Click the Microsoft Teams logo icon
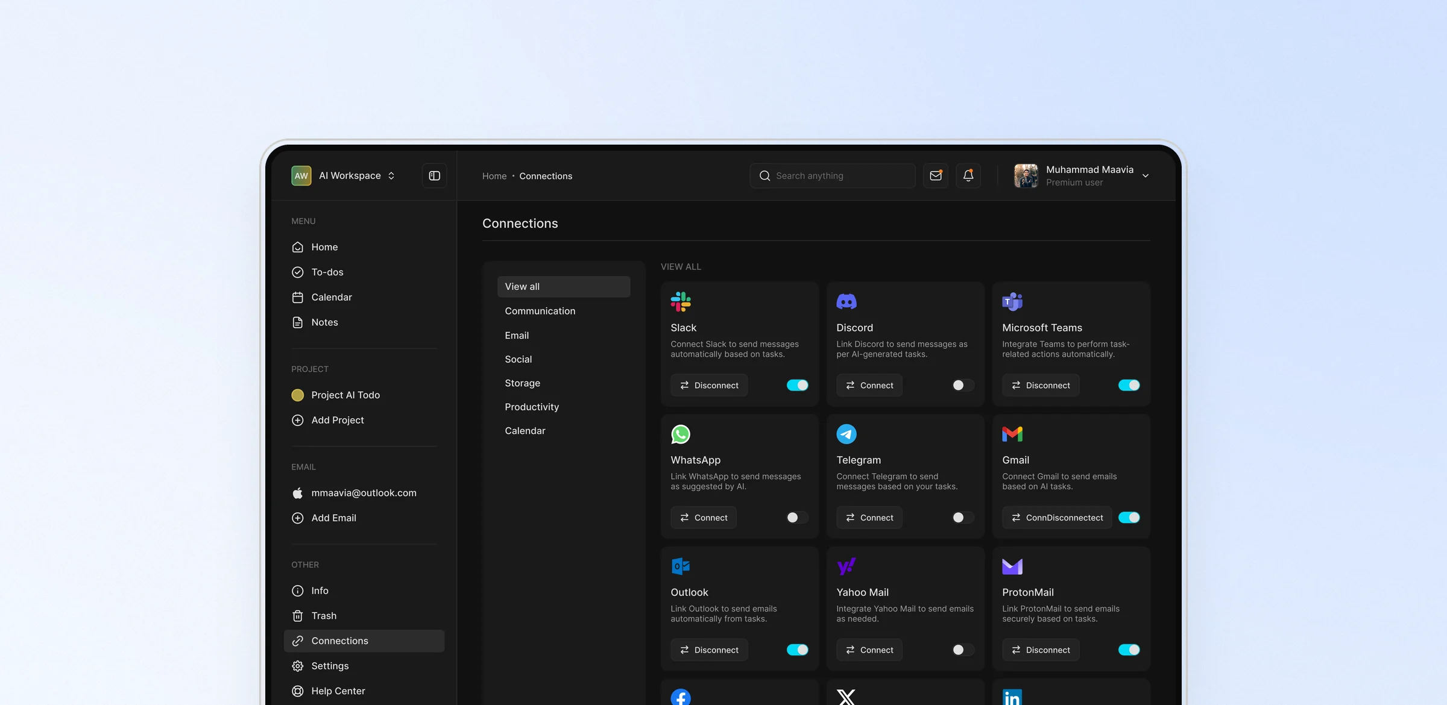Screen dimensions: 1447x705 point(1012,301)
